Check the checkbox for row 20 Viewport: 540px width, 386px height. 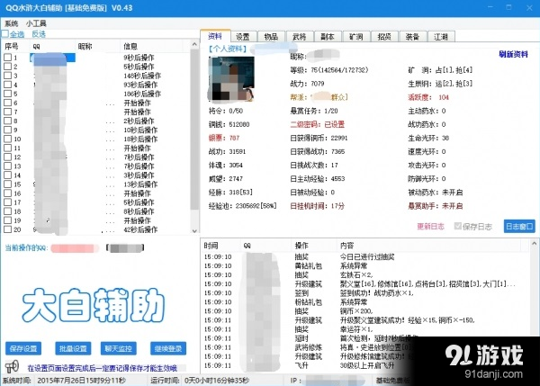coord(7,229)
